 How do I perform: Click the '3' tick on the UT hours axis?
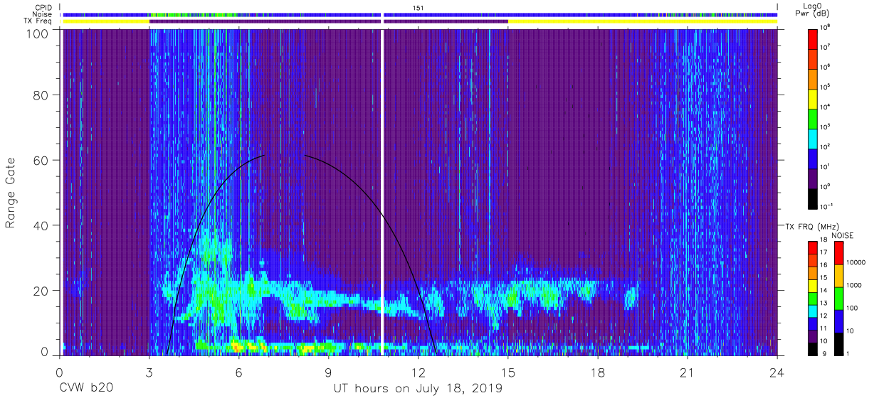[x=149, y=372]
